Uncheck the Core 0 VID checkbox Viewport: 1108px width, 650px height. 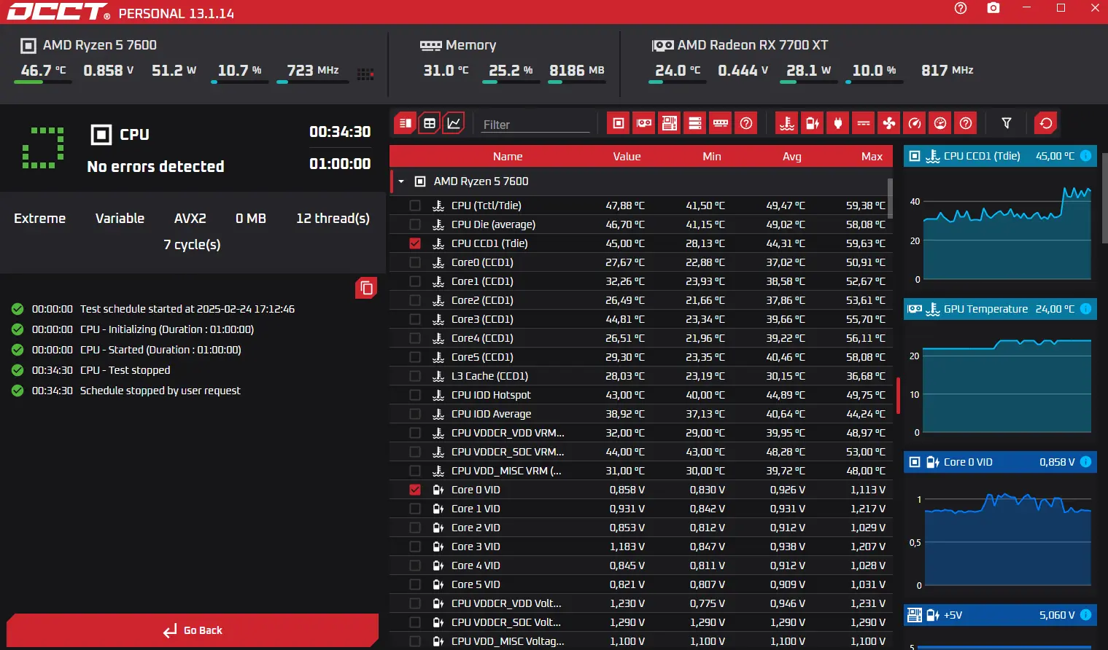(415, 490)
